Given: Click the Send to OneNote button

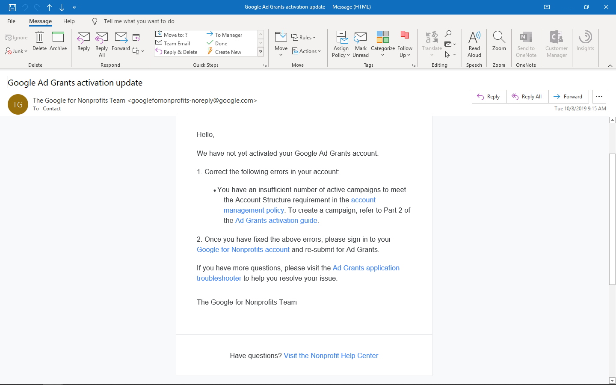Looking at the screenshot, I should [x=526, y=44].
